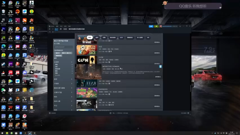Viewport: 240px width, 135px height.
Task: Remove the third applied filter tag below
Action: click(x=58, y=56)
